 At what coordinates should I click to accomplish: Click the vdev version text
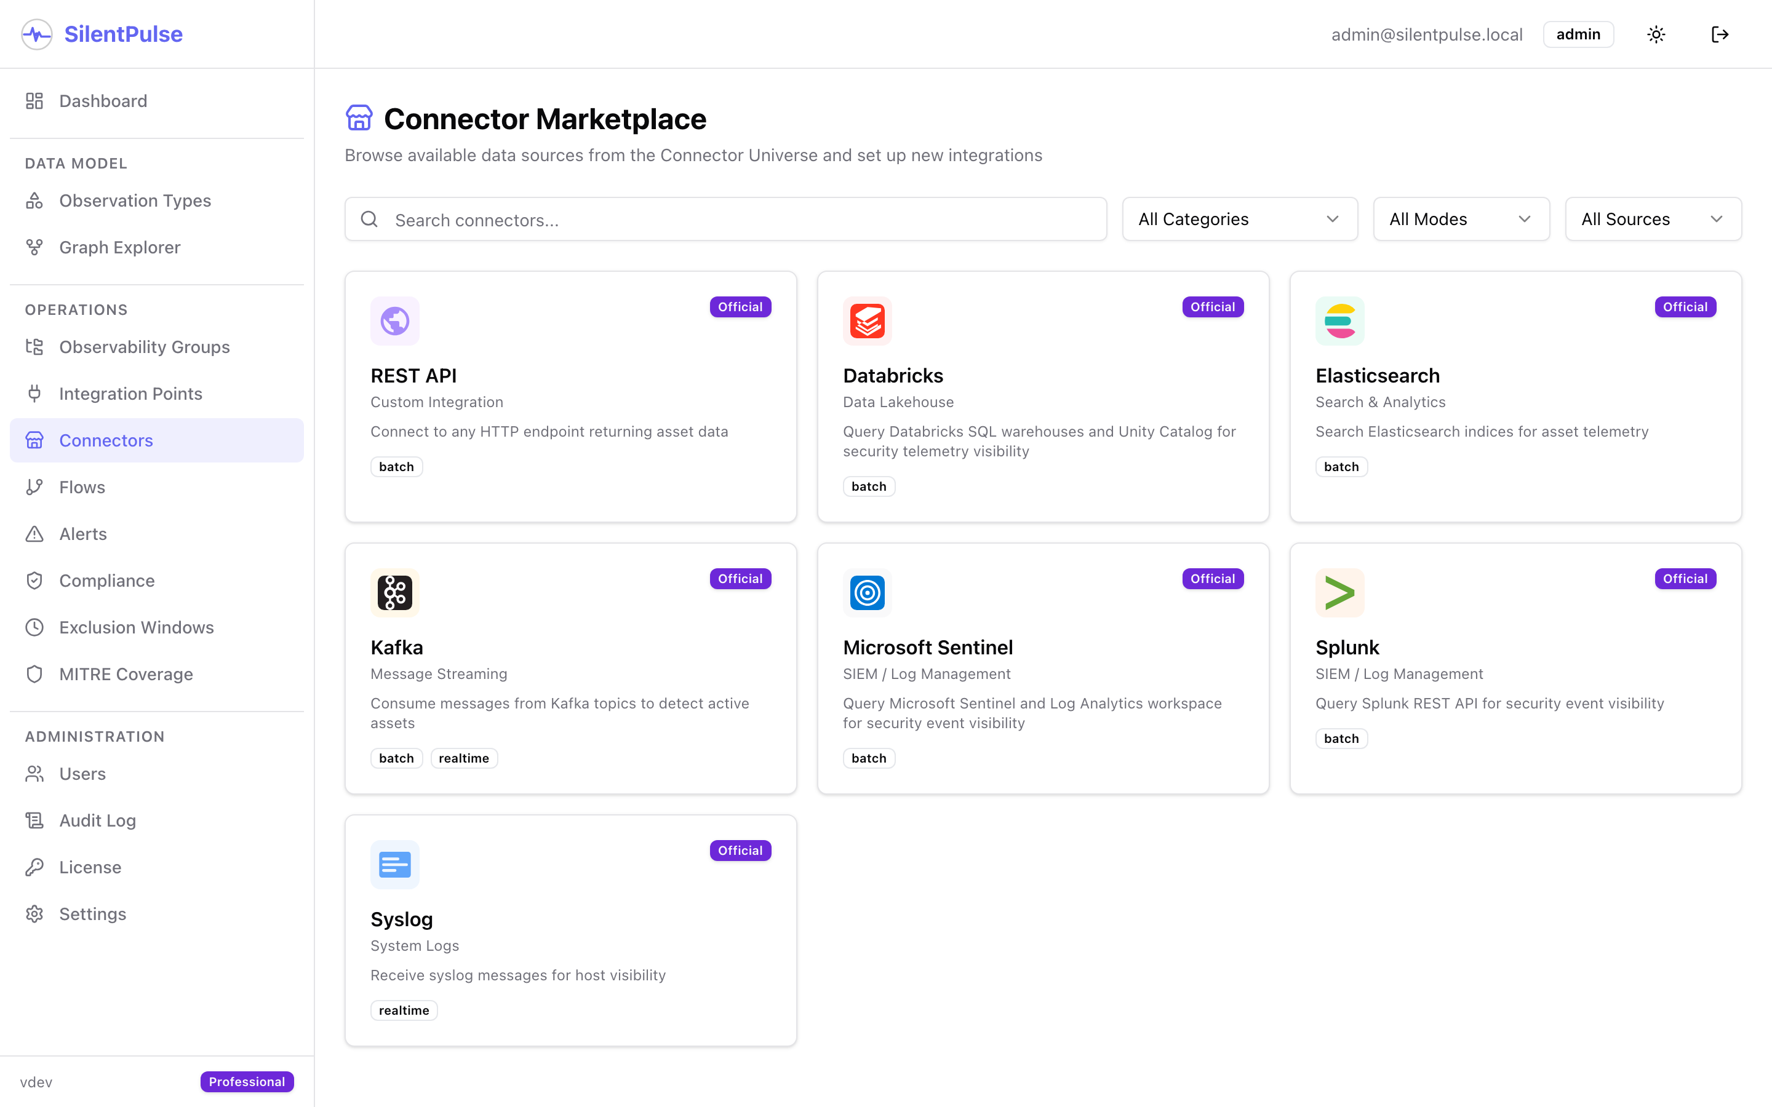[x=36, y=1082]
